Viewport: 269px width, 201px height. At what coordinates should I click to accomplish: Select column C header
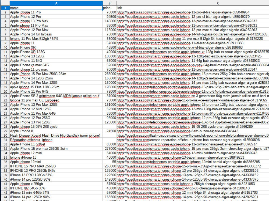pos(218,3)
